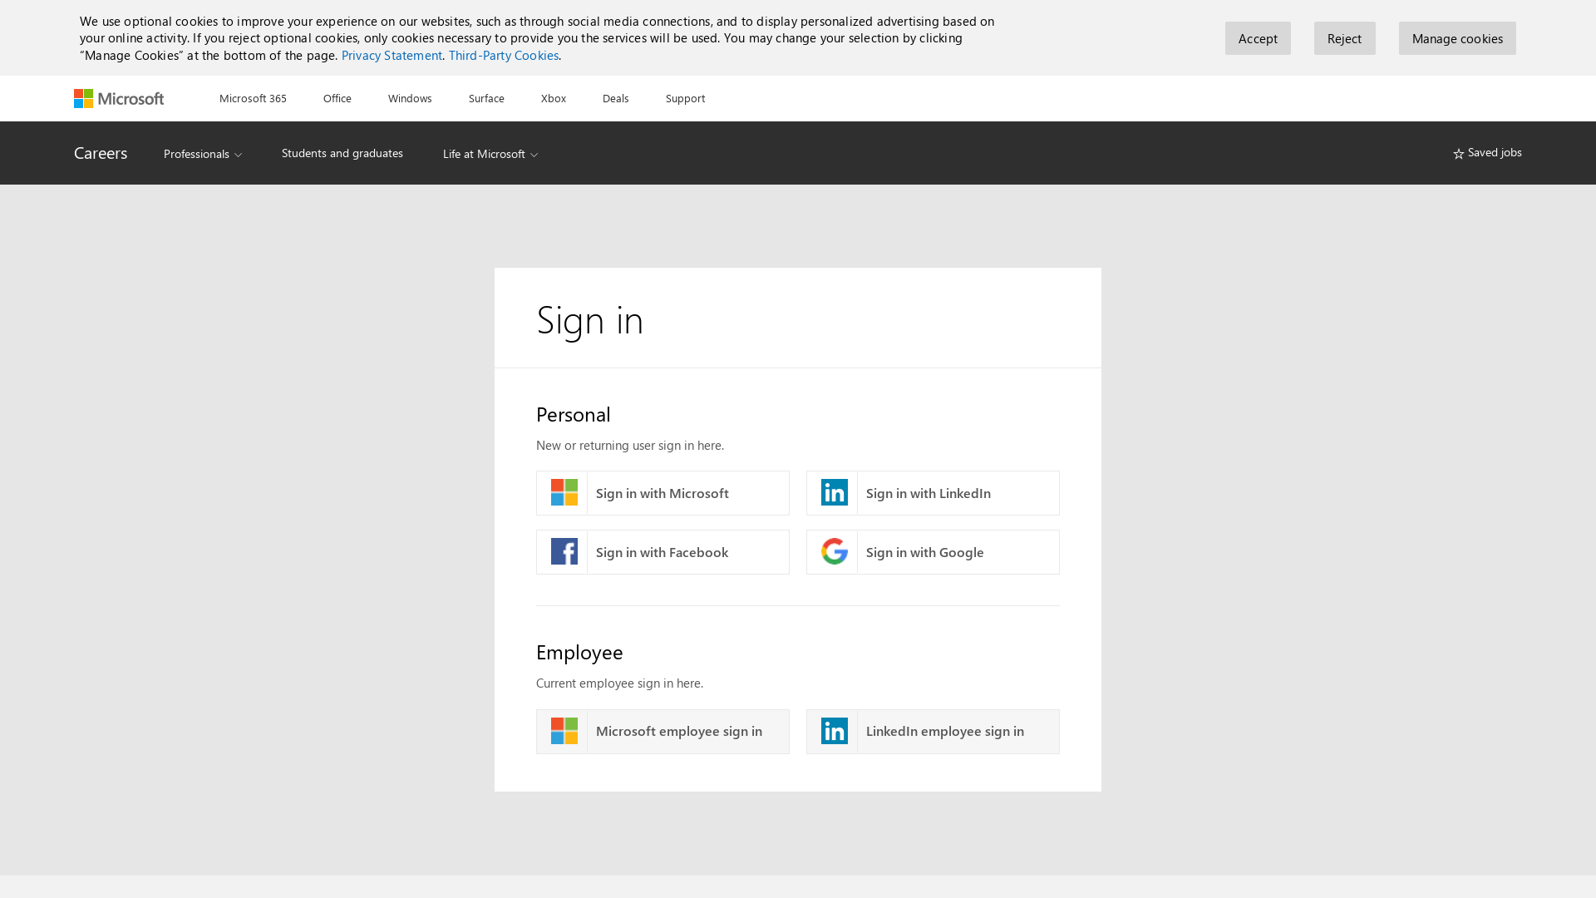Image resolution: width=1596 pixels, height=898 pixels.
Task: Open Saved jobs text link
Action: click(1495, 152)
